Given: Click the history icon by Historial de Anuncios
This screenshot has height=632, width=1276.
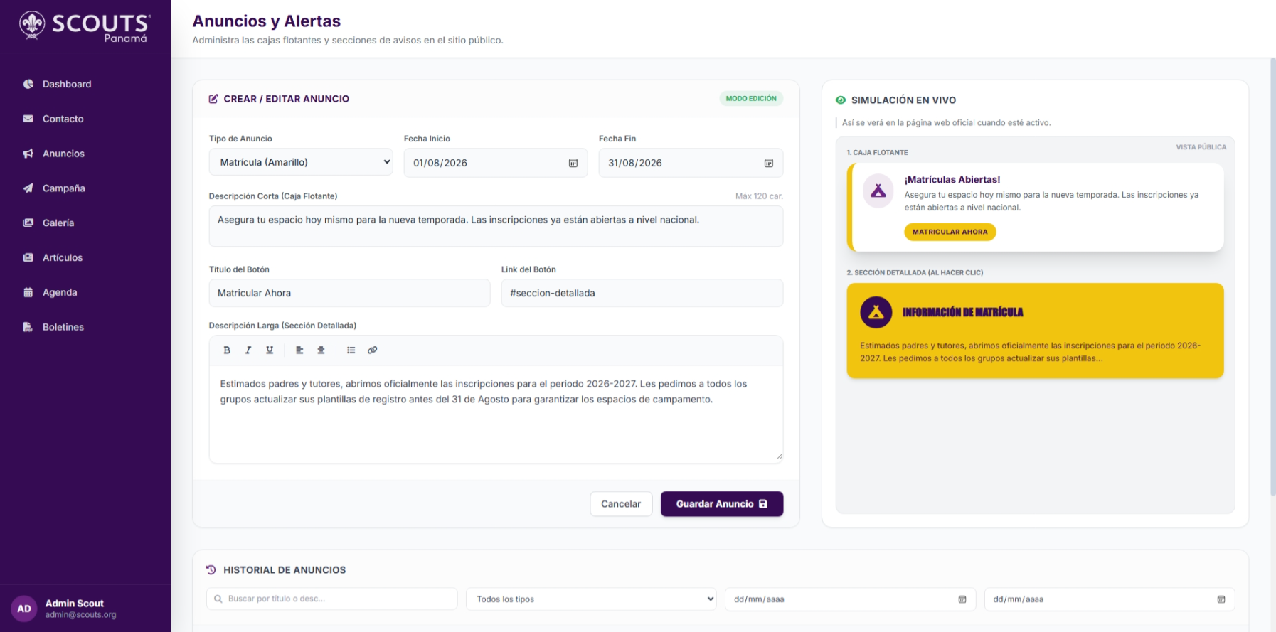Looking at the screenshot, I should [x=211, y=570].
